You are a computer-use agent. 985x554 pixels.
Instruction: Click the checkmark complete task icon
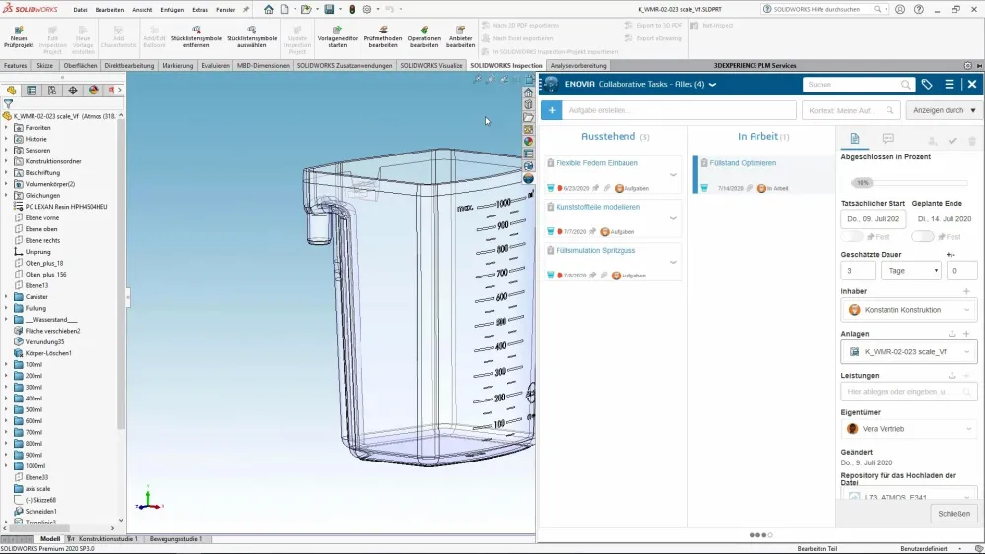(952, 141)
